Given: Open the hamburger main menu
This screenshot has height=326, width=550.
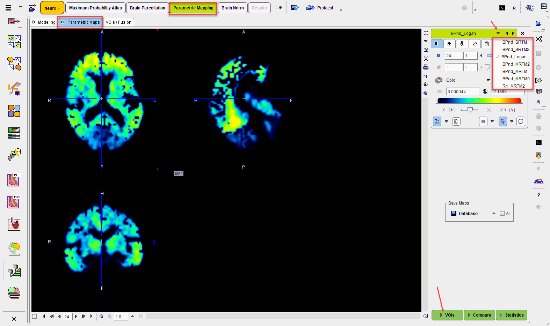Looking at the screenshot, I should point(8,8).
